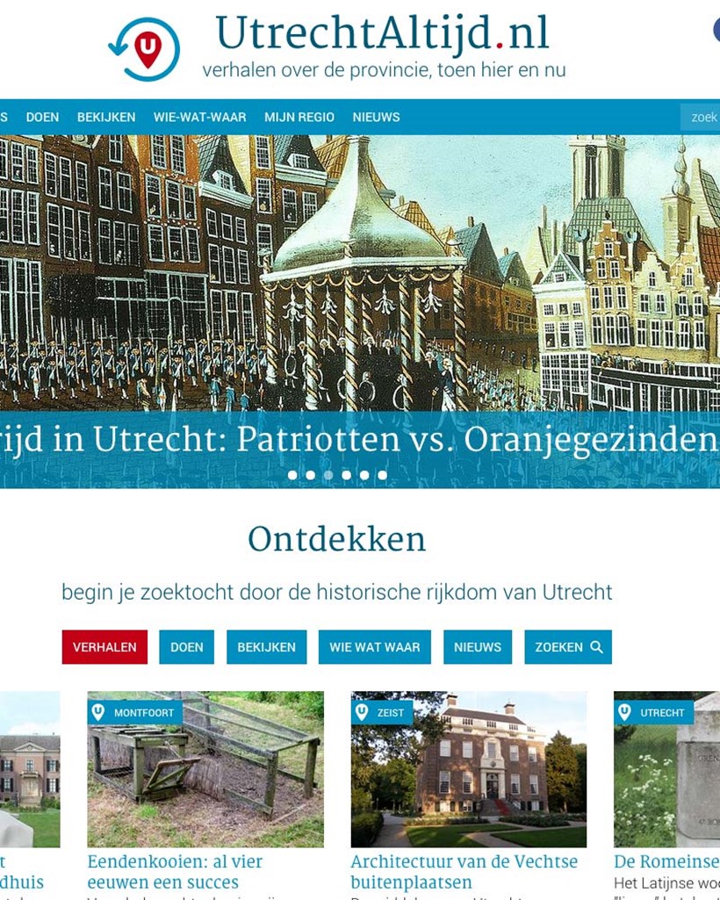The height and width of the screenshot is (900, 720).
Task: Select the first carousel slide dot
Action: tap(292, 475)
